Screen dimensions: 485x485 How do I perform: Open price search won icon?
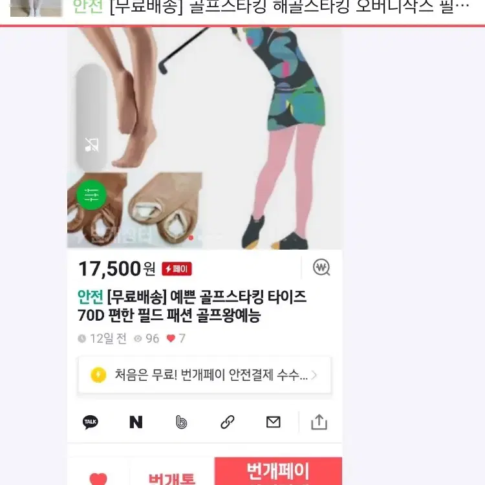321,267
